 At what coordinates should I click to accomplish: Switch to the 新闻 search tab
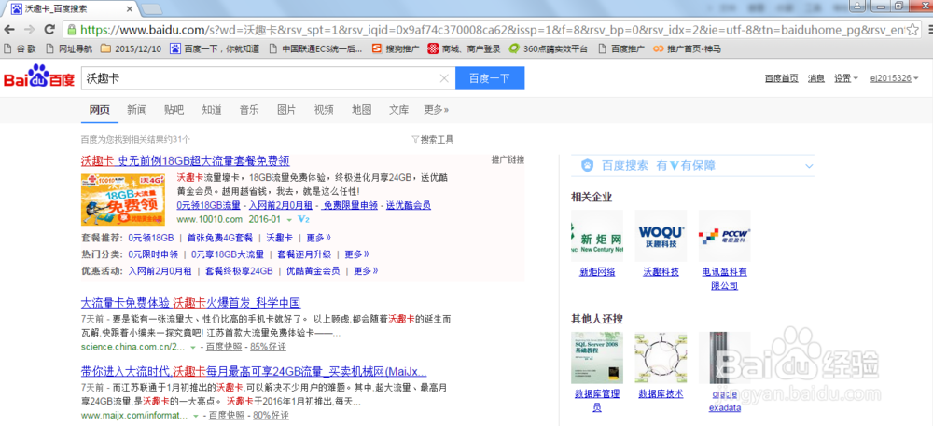(x=136, y=110)
